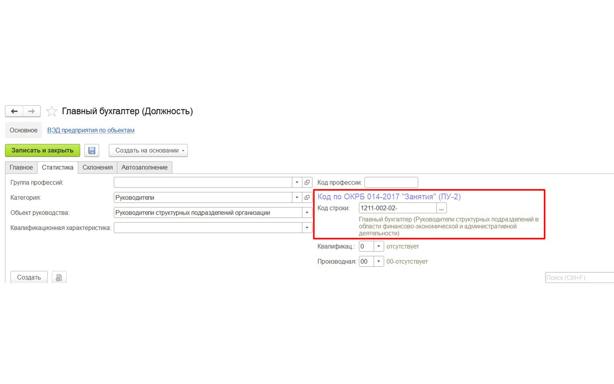
Task: Add position to favorites with star icon
Action: click(x=51, y=111)
